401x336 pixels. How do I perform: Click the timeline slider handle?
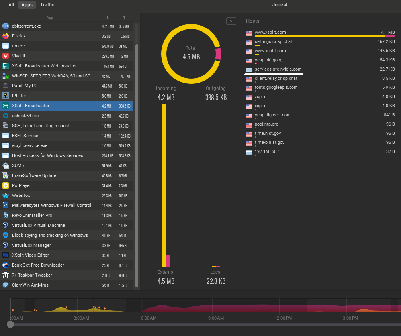click(x=10, y=324)
